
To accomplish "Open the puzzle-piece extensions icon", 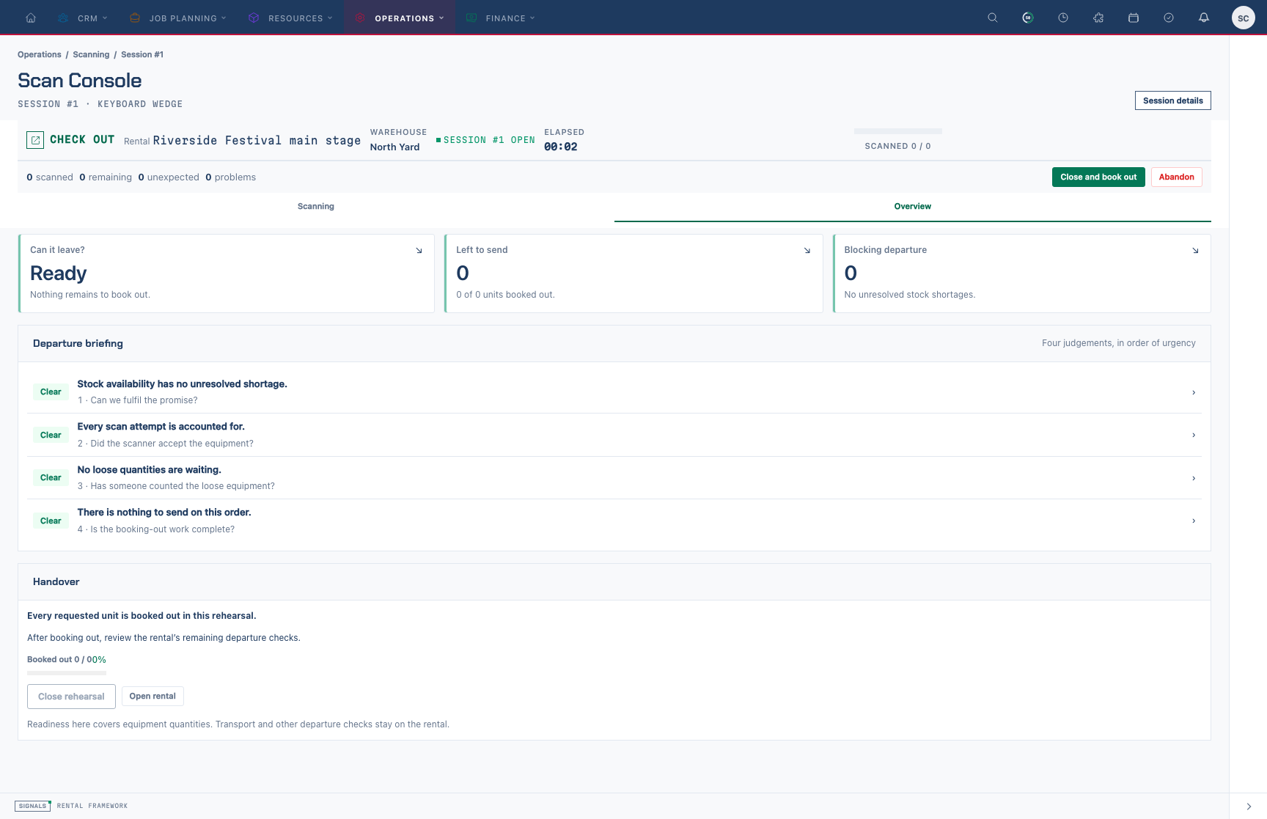I will (x=1098, y=18).
